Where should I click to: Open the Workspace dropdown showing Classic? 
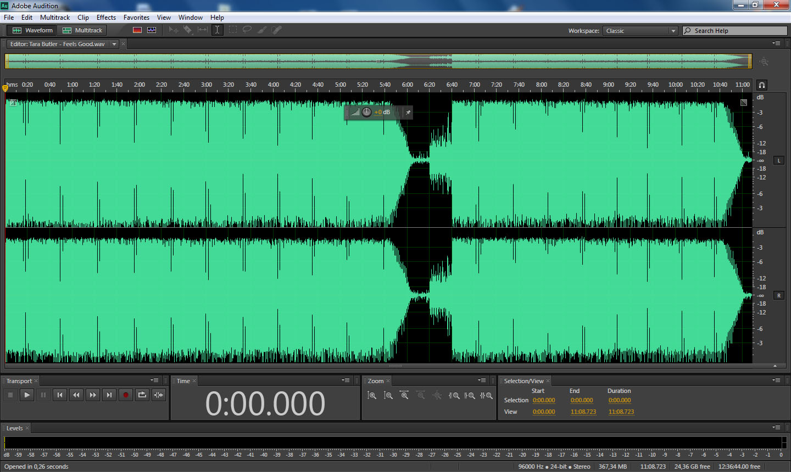640,31
